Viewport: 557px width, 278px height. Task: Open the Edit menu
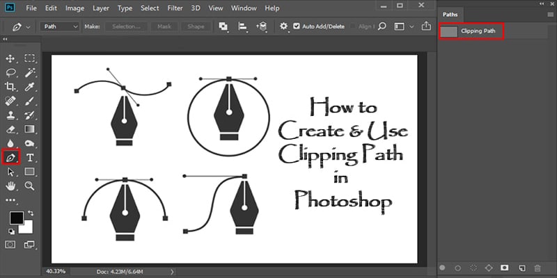51,8
